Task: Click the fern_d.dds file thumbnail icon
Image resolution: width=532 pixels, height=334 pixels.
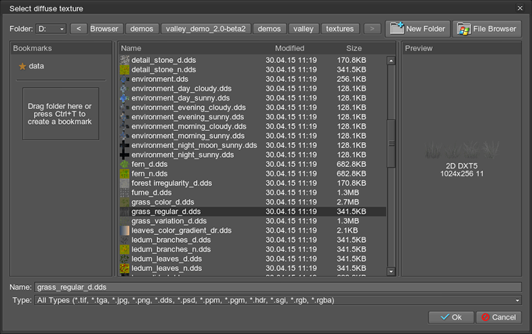Action: (x=125, y=164)
